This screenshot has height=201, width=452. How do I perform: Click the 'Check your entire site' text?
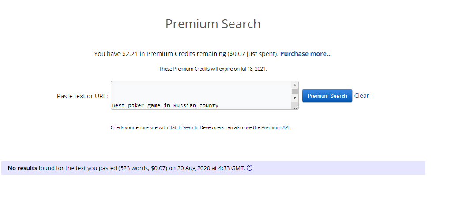pos(139,127)
